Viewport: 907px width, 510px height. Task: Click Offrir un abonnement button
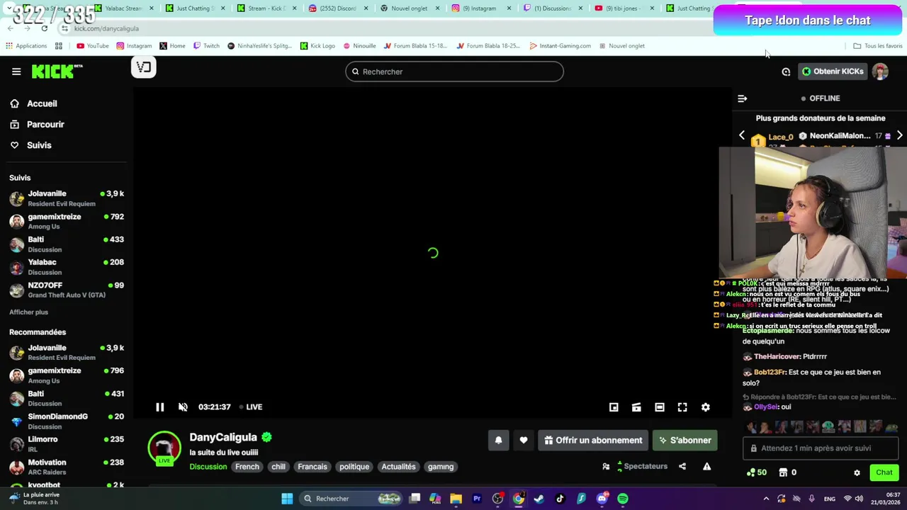tap(593, 440)
